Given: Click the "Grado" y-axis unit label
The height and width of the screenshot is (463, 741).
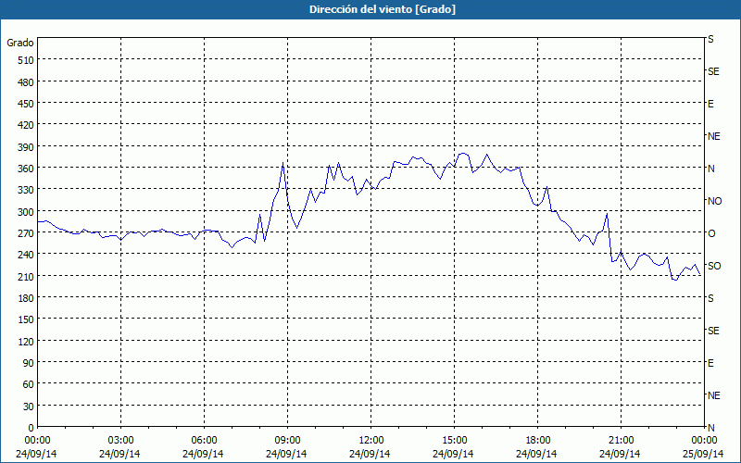Looking at the screenshot, I should 20,43.
